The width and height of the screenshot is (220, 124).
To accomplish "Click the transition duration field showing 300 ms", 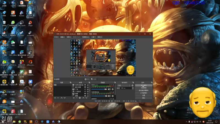I will point(126,88).
